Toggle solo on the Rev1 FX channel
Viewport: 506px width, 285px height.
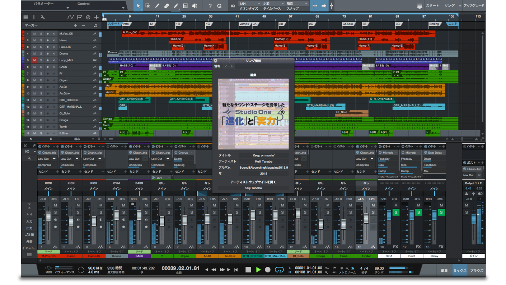point(396,212)
